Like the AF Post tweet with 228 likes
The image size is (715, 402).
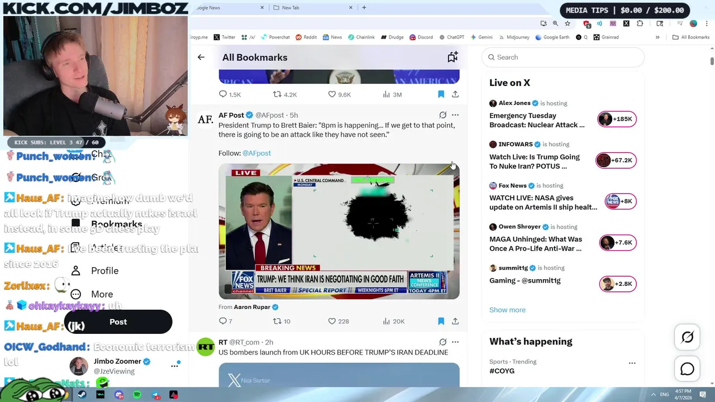click(338, 321)
